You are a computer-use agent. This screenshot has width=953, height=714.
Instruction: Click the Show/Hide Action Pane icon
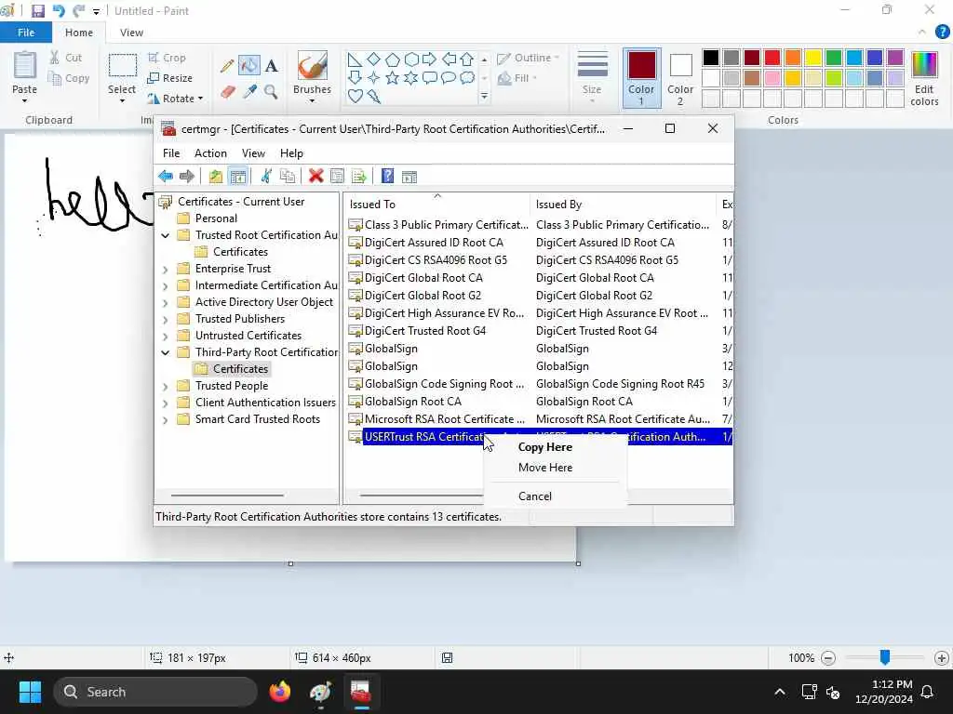pyautogui.click(x=409, y=177)
